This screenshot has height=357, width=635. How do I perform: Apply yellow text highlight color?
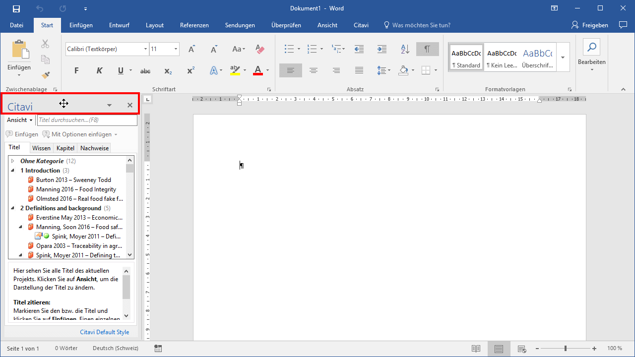235,71
